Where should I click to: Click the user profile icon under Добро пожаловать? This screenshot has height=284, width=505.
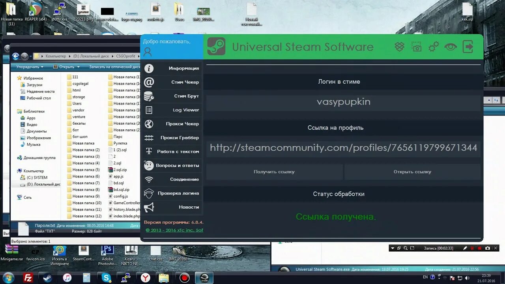148,51
